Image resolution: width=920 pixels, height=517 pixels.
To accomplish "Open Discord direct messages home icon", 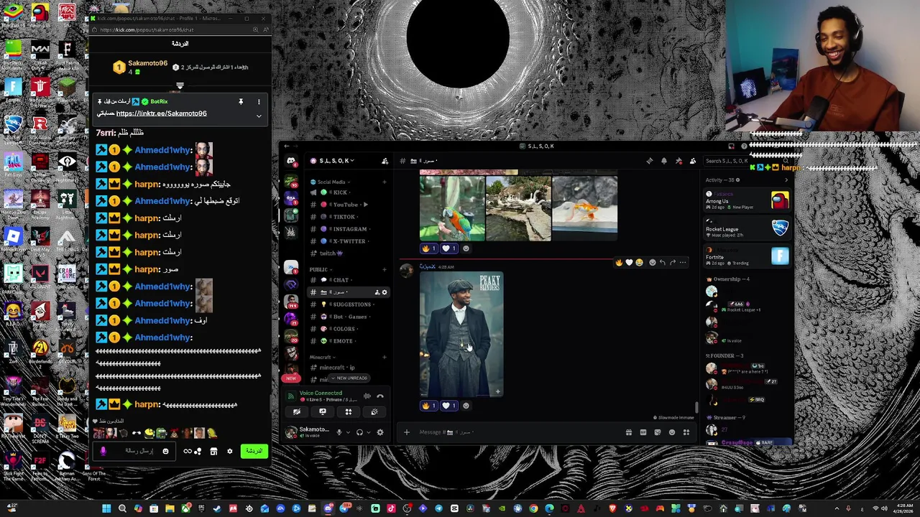I will click(291, 161).
